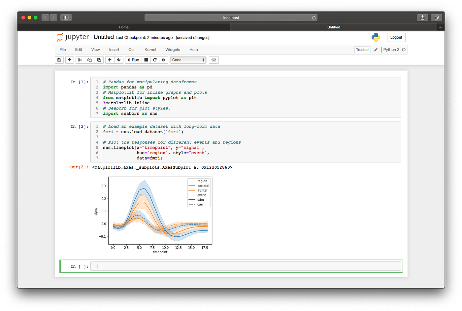Screen dimensions: 462x311
Task: Move the selected cell up
Action: (110, 60)
